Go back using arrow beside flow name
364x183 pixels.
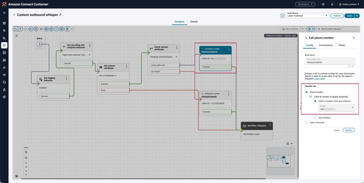(14, 15)
